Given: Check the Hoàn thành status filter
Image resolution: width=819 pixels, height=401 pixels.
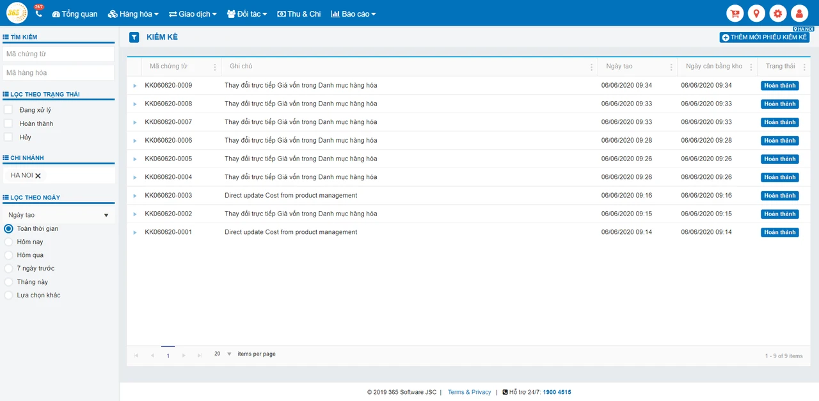Looking at the screenshot, I should click(x=8, y=123).
